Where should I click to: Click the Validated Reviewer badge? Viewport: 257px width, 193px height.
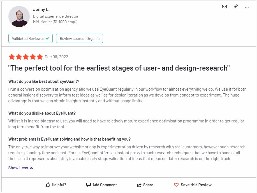[31, 38]
